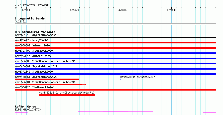Open variant esv3596083 (1000GenomesConsortiumPhase3) label
This screenshot has width=223, height=115.
point(45,61)
